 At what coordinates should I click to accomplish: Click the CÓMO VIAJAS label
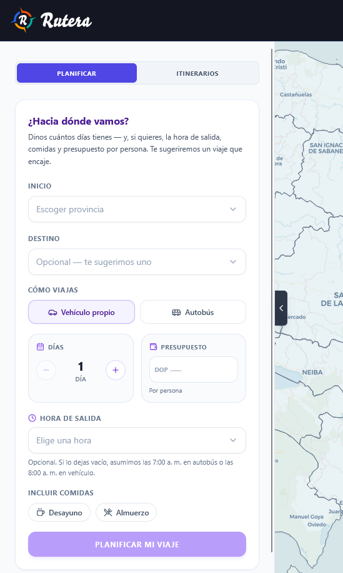pos(53,290)
